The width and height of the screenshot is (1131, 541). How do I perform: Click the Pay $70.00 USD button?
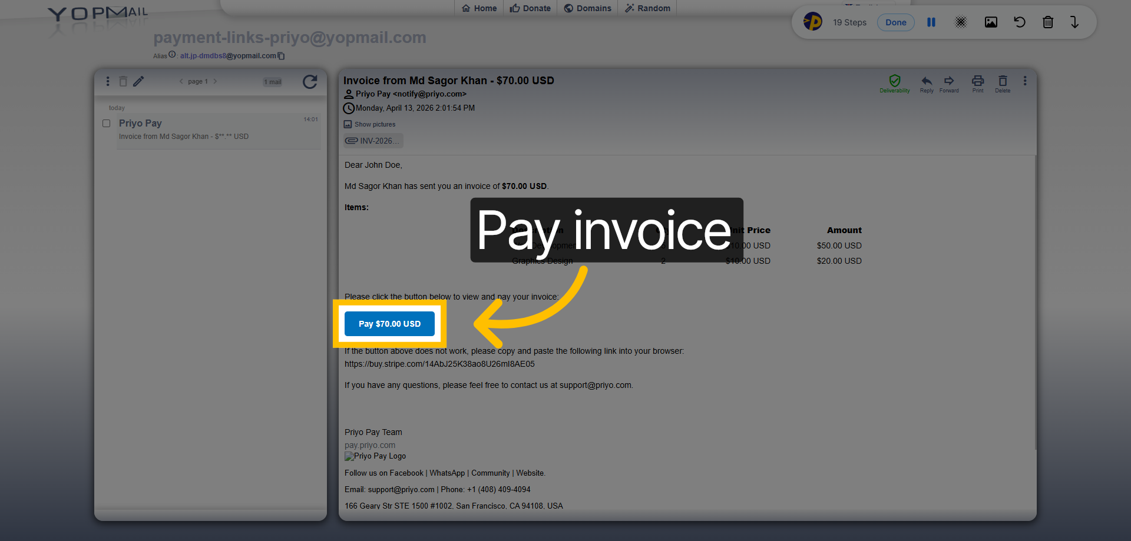pyautogui.click(x=389, y=323)
